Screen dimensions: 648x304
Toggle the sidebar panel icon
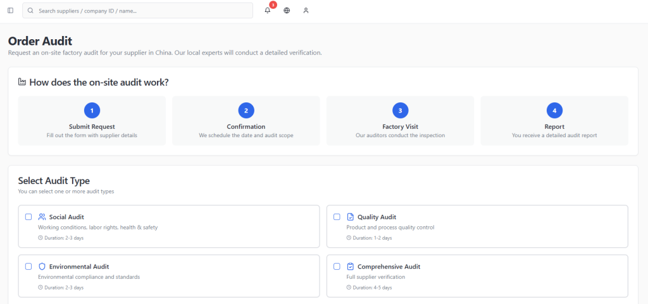coord(10,11)
